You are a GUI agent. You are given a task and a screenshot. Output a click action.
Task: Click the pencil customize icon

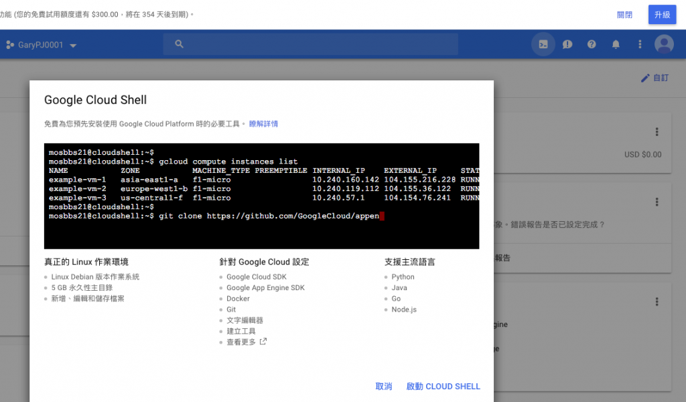coord(645,78)
